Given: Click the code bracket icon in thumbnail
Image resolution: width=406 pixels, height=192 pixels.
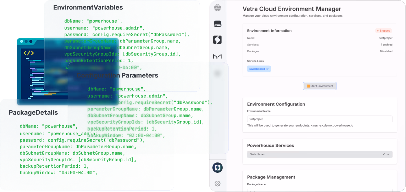Looking at the screenshot, I should [x=28, y=53].
